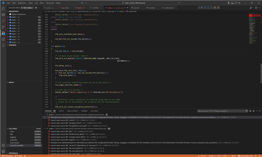Switch to the NRF DEBUG panel tab
Viewport: 262px width, 157px height.
(94, 111)
